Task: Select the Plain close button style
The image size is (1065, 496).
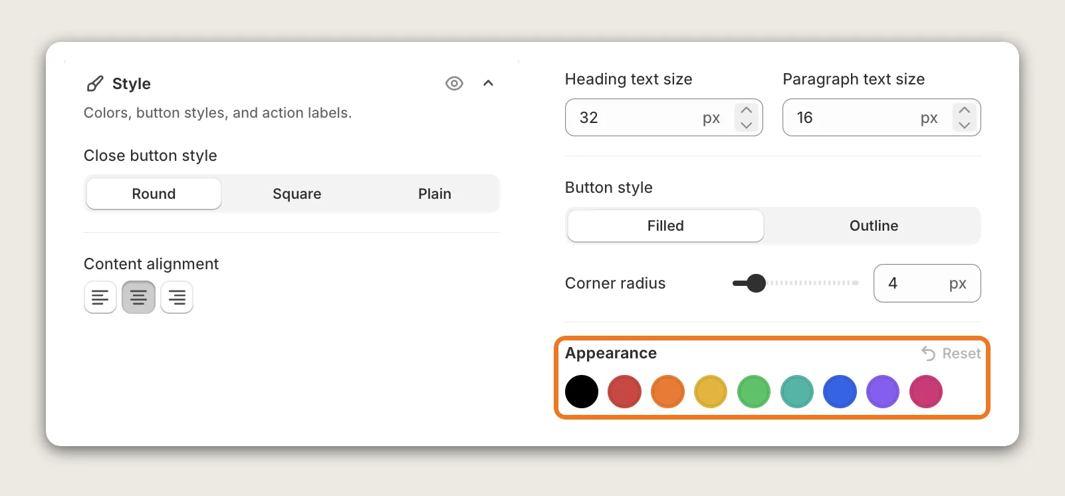Action: pyautogui.click(x=435, y=193)
